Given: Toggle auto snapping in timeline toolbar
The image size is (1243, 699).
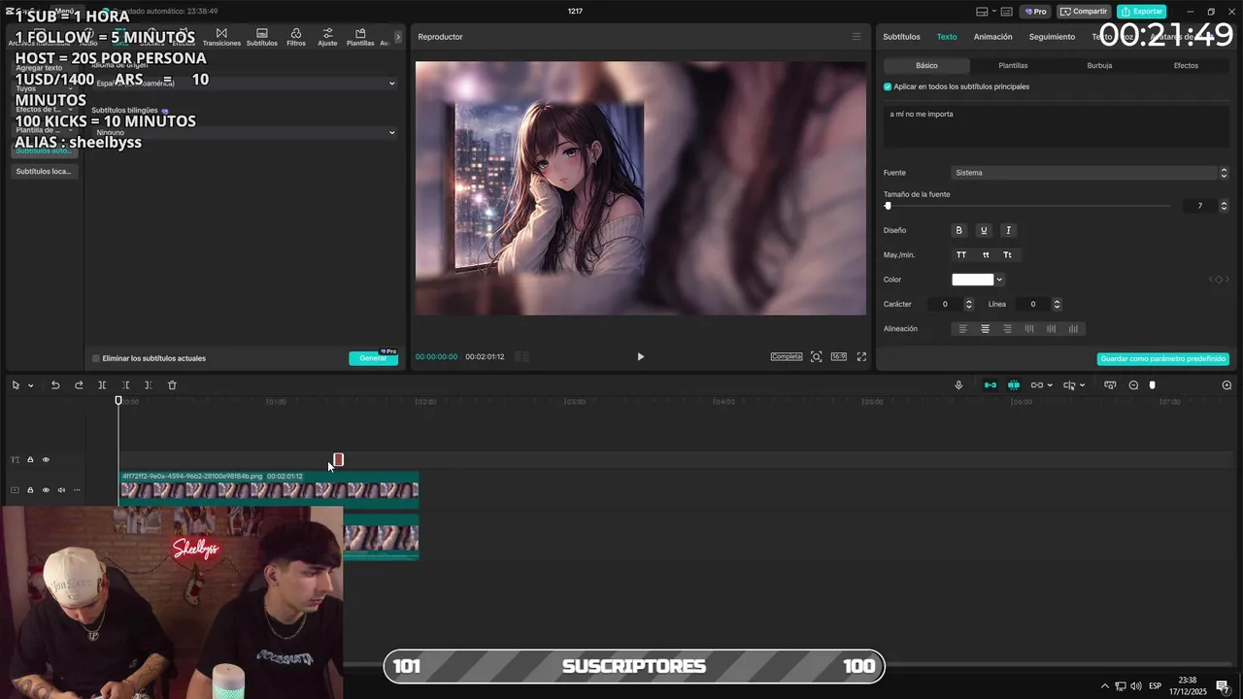Looking at the screenshot, I should (x=1014, y=385).
